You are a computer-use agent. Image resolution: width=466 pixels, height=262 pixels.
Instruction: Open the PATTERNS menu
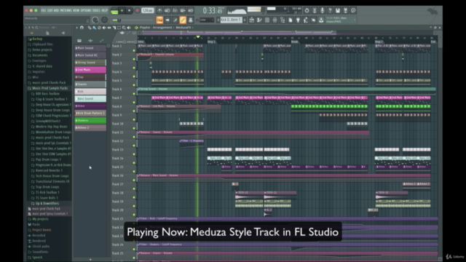pyautogui.click(x=66, y=10)
